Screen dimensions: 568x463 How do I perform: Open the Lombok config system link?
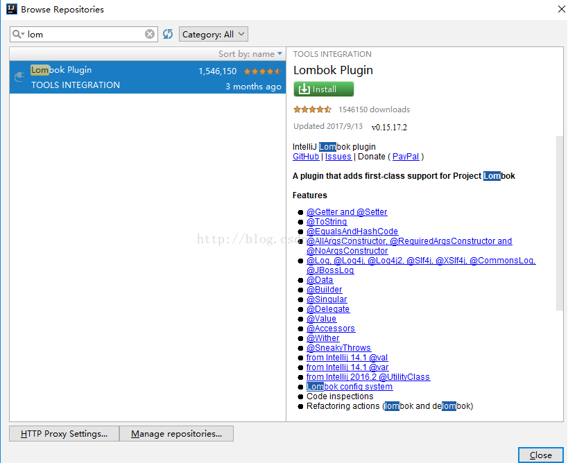(350, 387)
